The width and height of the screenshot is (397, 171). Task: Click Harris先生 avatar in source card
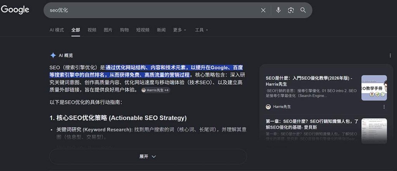pos(268,107)
